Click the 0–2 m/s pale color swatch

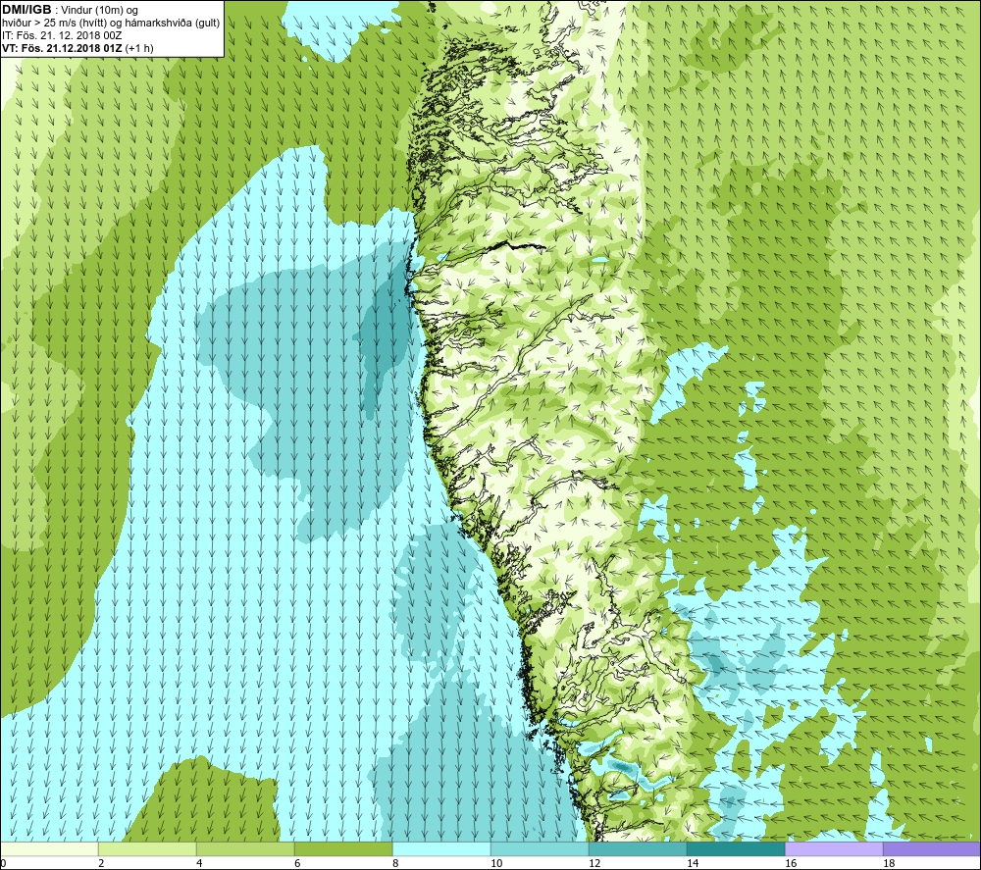click(x=49, y=848)
